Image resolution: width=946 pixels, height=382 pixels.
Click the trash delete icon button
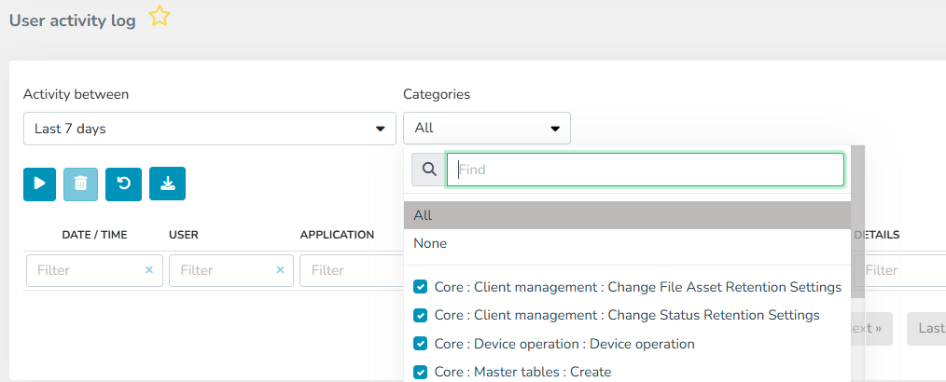[80, 184]
